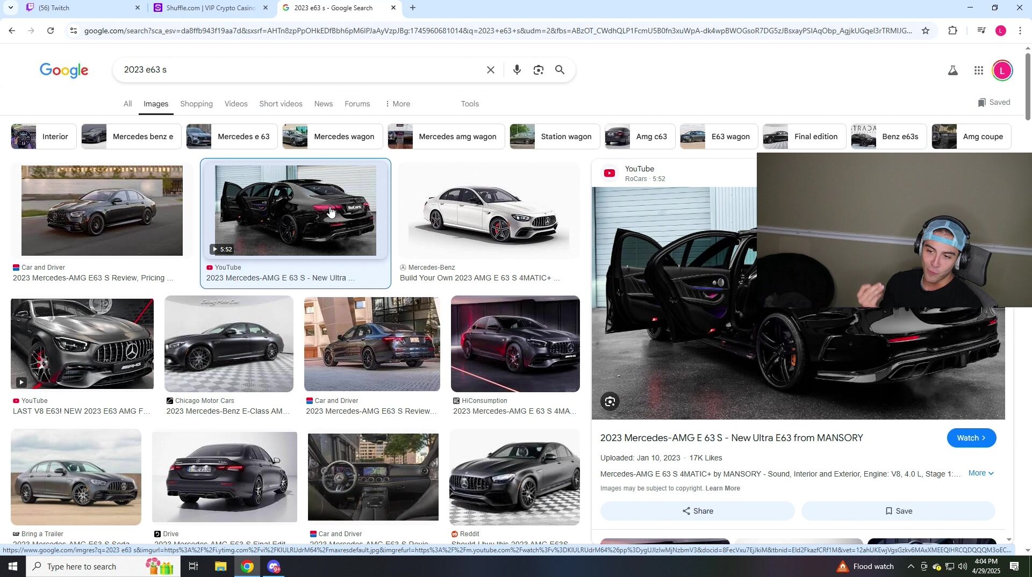Viewport: 1032px width, 577px height.
Task: Start voice search with the microphone icon
Action: pos(517,70)
